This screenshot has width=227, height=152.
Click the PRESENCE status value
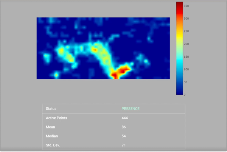click(x=130, y=109)
